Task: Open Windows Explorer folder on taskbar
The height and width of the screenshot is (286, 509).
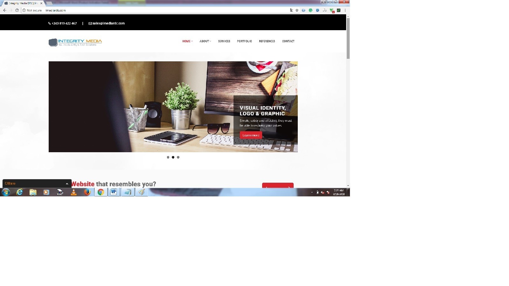Action: 33,192
